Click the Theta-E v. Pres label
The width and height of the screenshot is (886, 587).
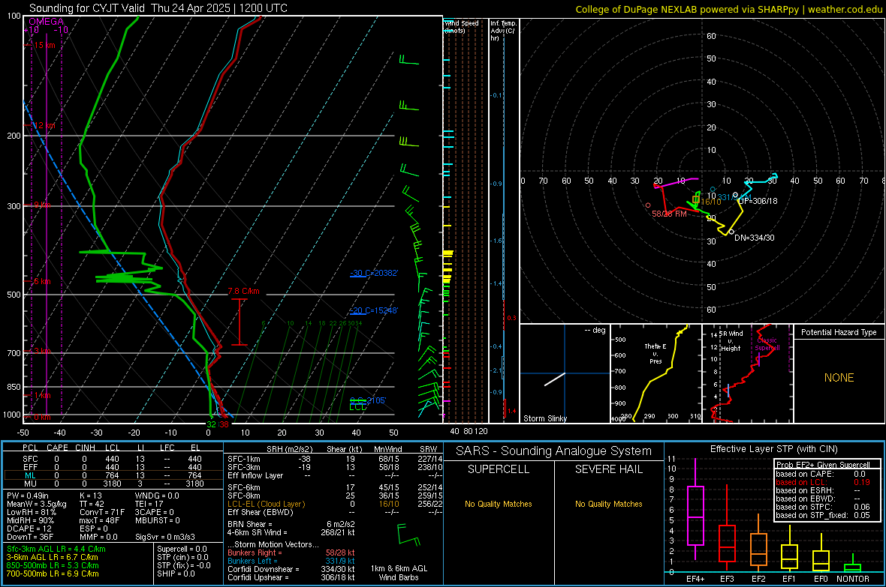pyautogui.click(x=655, y=353)
